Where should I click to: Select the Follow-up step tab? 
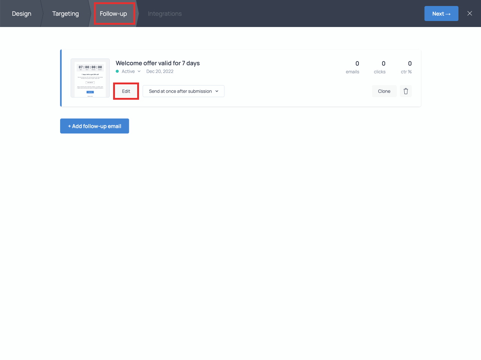[113, 13]
